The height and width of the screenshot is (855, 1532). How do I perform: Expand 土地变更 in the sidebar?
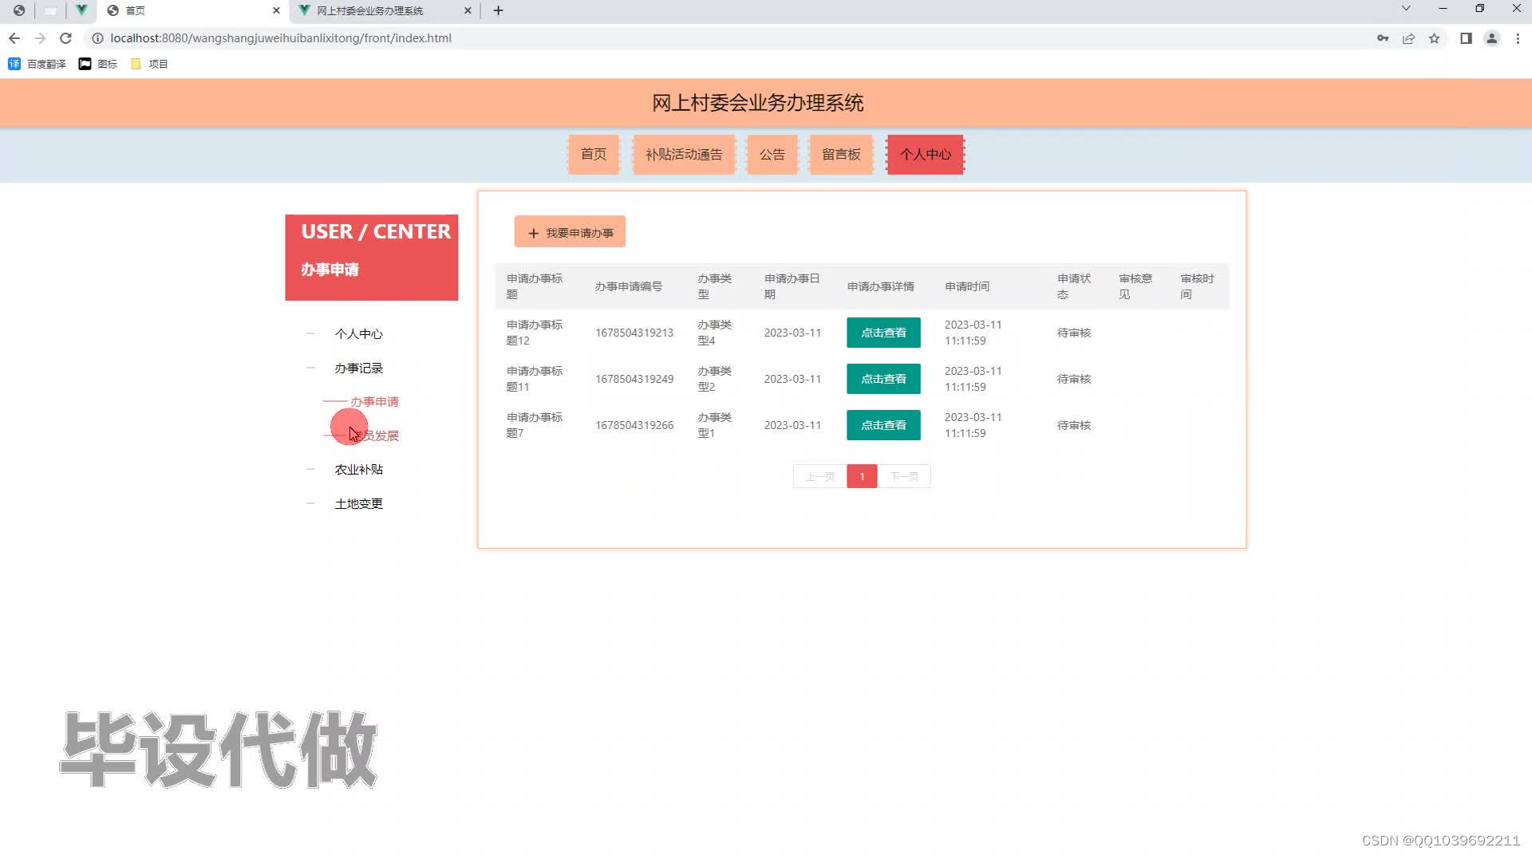pos(358,504)
